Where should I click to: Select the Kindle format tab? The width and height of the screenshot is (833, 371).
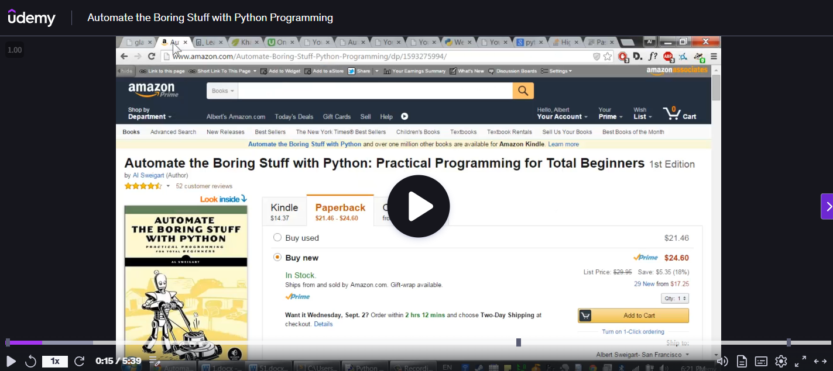[284, 211]
